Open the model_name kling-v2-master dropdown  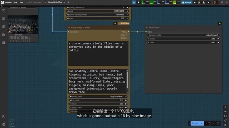98,96
